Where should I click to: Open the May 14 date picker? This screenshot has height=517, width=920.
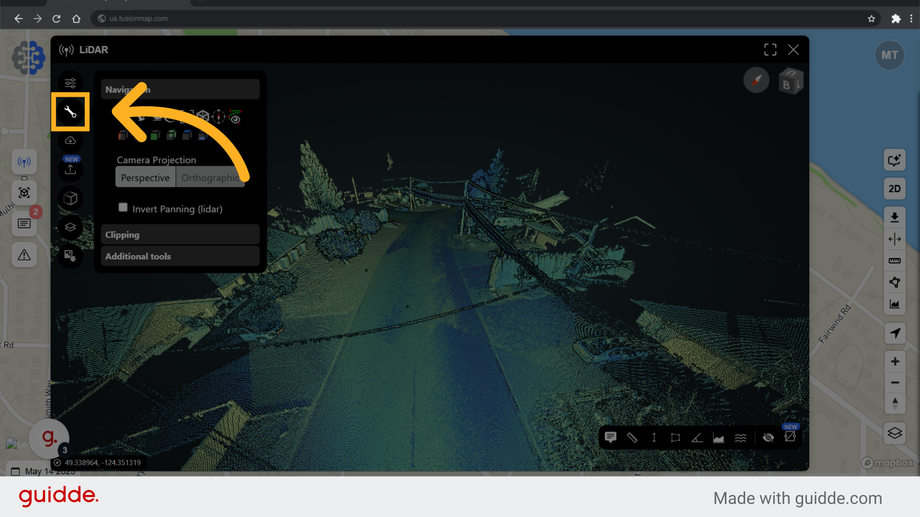click(x=44, y=472)
